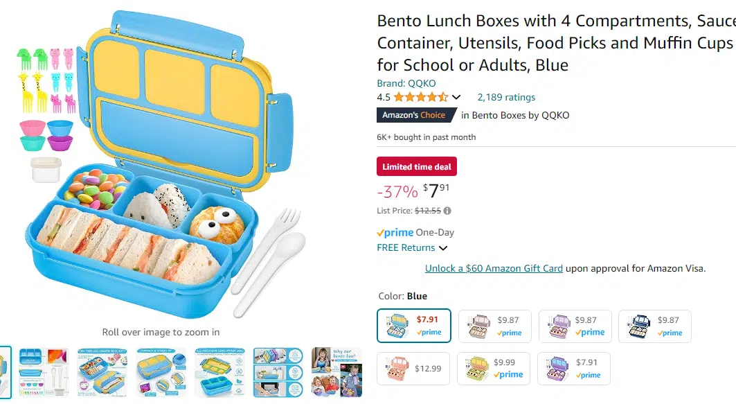
Task: Click the prime One-Day logo
Action: pyautogui.click(x=395, y=233)
